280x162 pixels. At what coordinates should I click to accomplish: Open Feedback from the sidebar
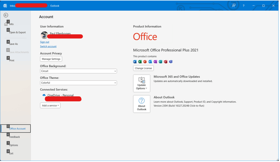(14, 137)
